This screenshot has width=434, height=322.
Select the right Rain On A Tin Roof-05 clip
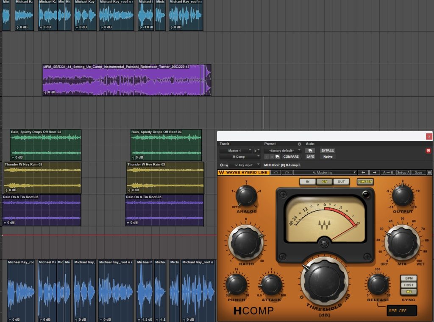coord(164,210)
